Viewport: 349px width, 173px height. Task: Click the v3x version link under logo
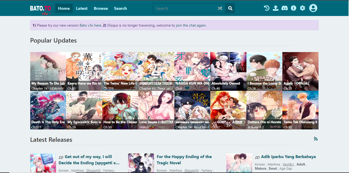click(x=46, y=14)
